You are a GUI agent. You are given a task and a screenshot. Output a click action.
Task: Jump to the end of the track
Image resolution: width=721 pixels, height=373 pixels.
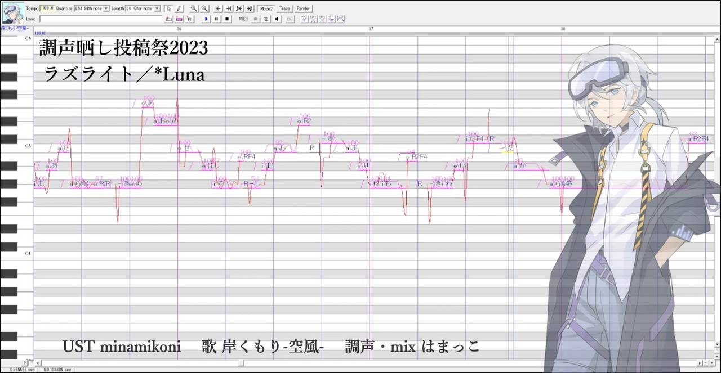point(229,8)
